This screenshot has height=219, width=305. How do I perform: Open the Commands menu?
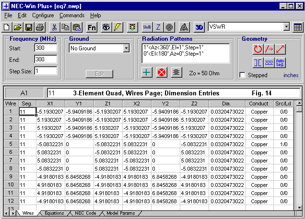(71, 15)
